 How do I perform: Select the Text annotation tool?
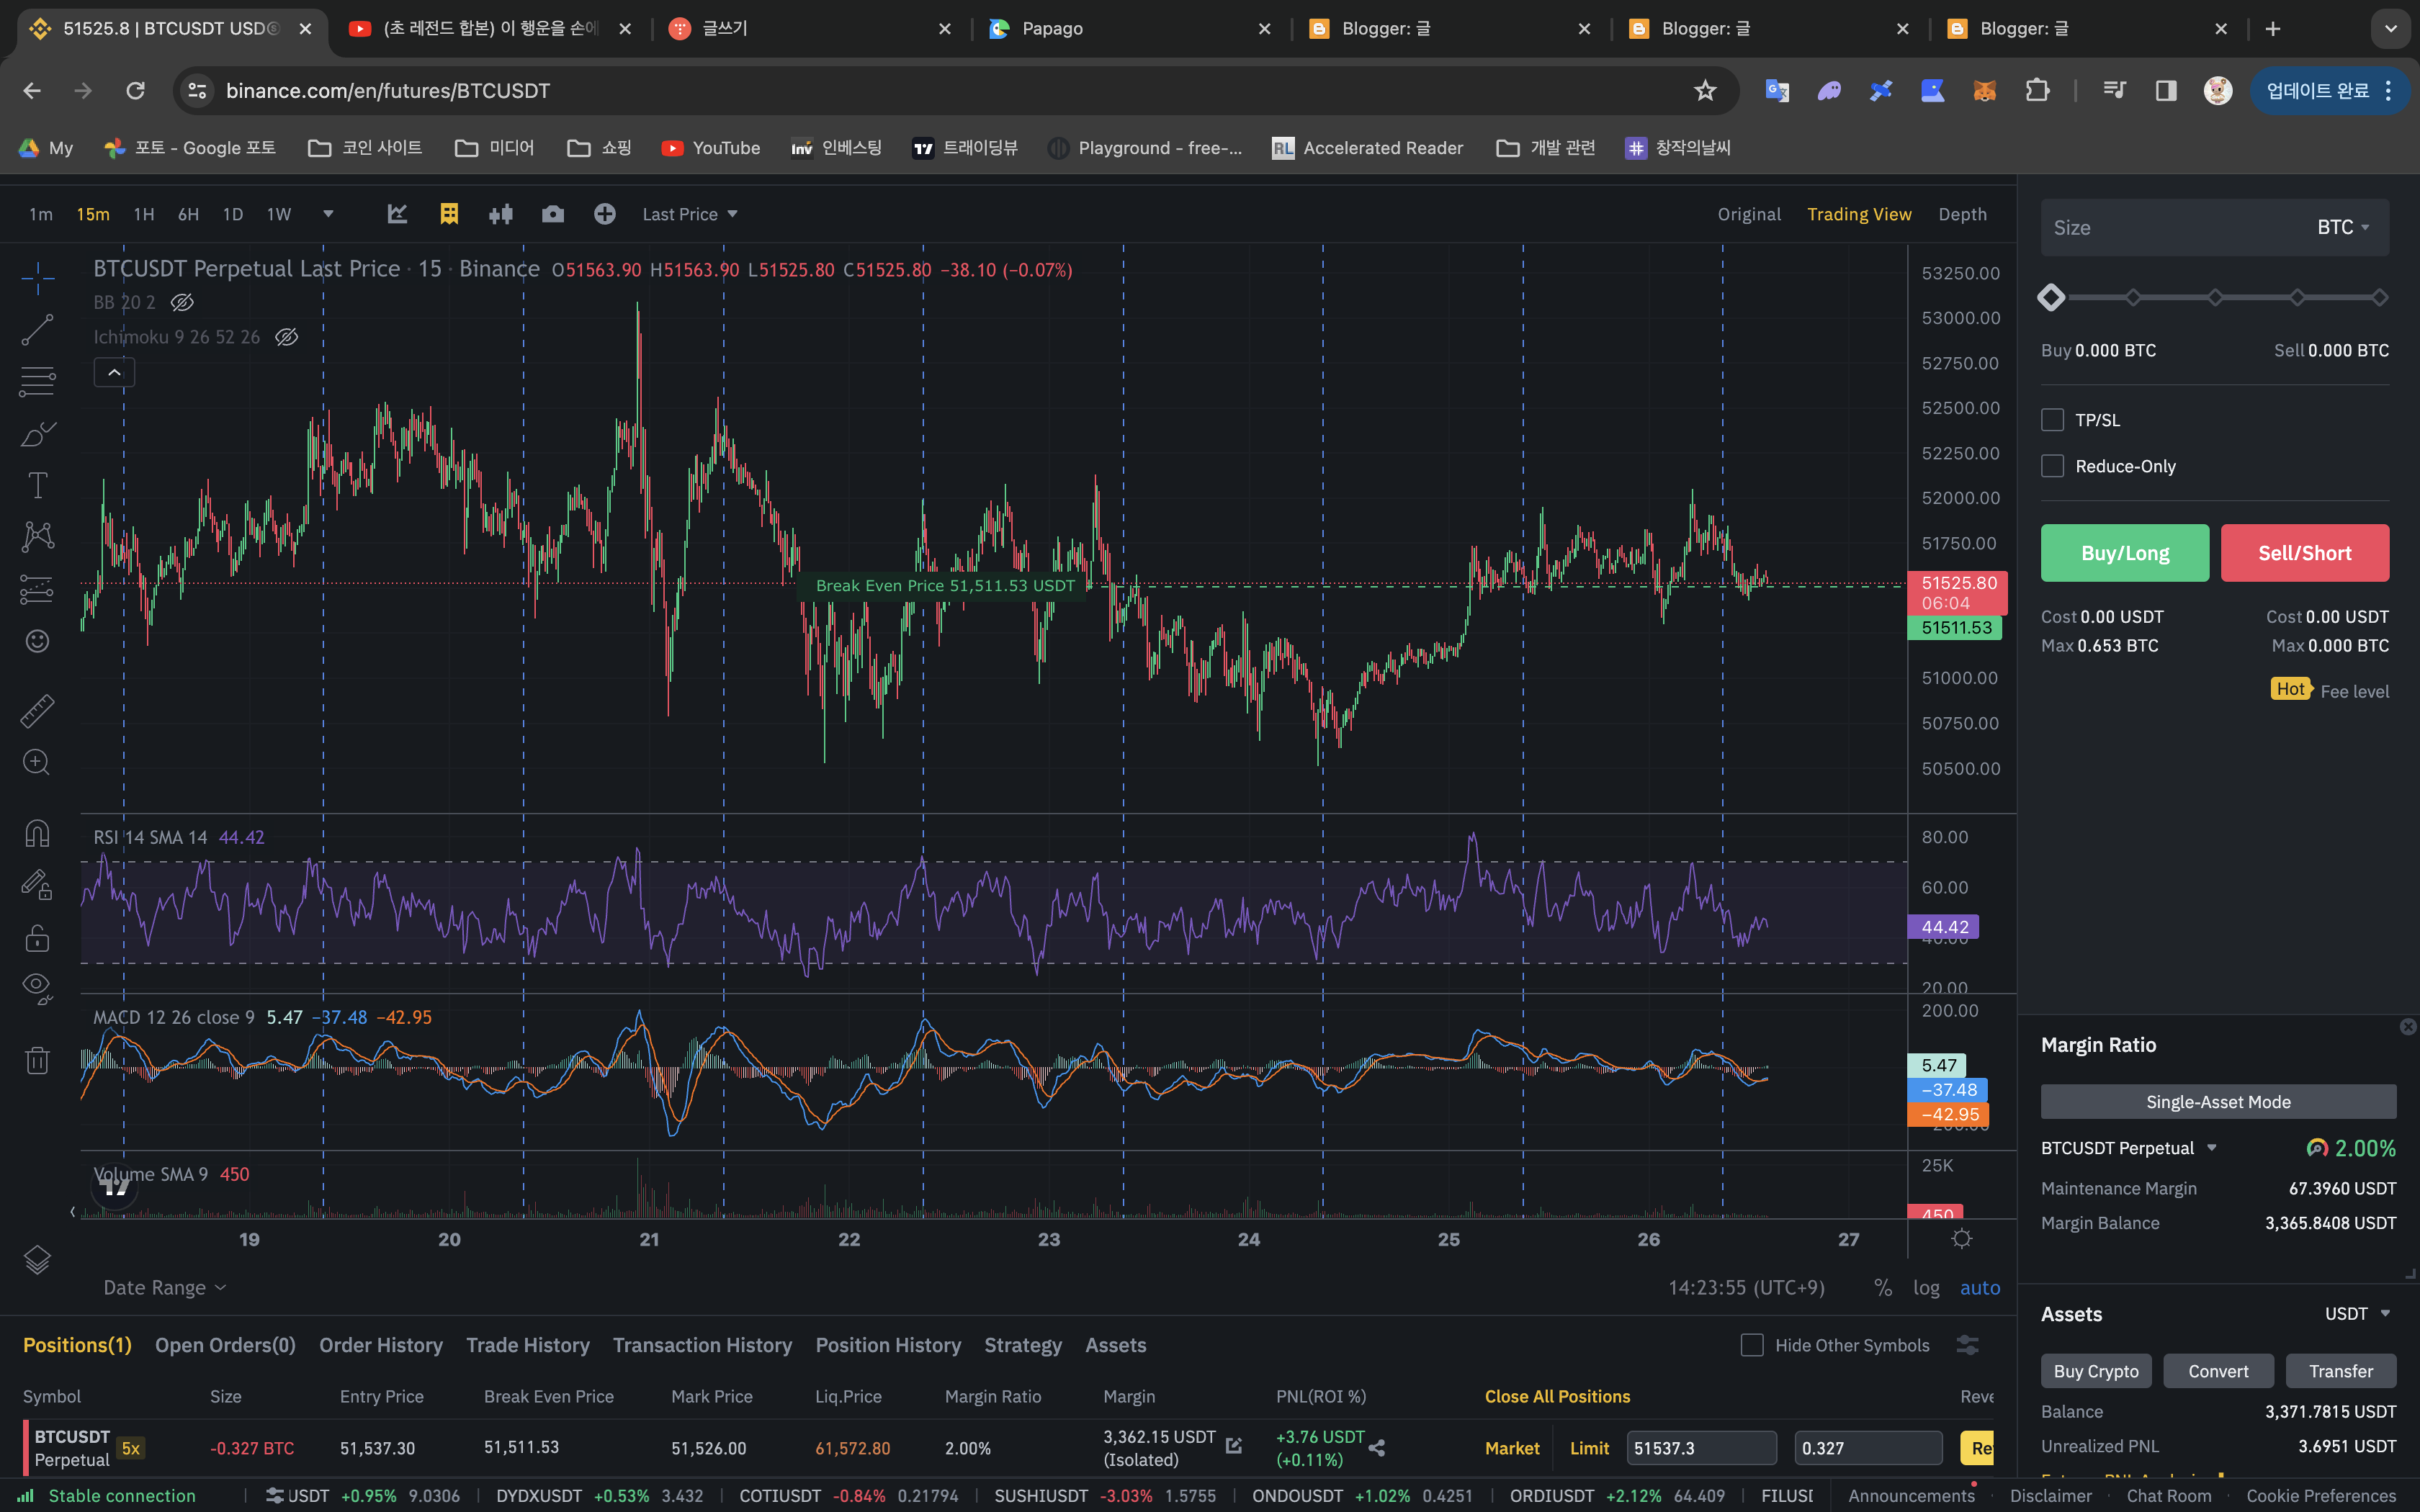[x=38, y=486]
